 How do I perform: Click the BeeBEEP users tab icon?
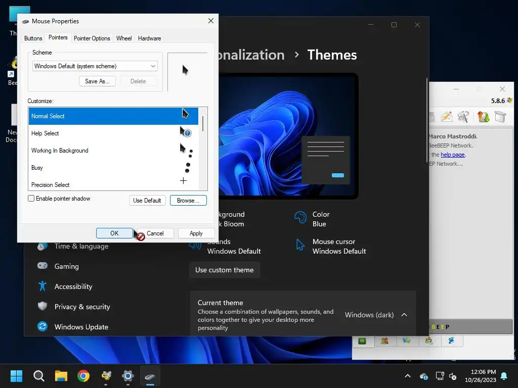[x=384, y=341]
